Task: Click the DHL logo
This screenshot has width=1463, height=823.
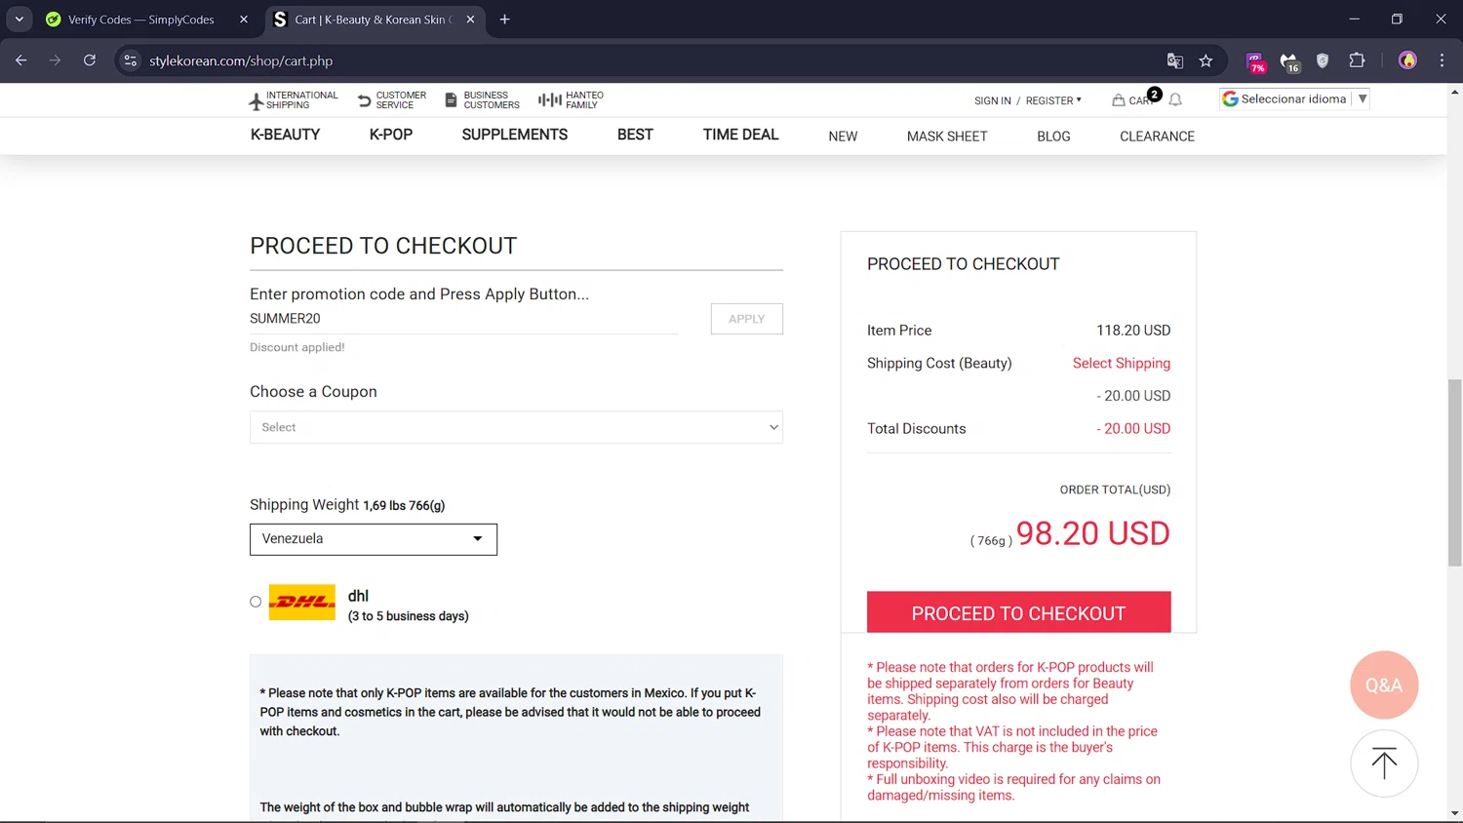Action: click(x=302, y=603)
